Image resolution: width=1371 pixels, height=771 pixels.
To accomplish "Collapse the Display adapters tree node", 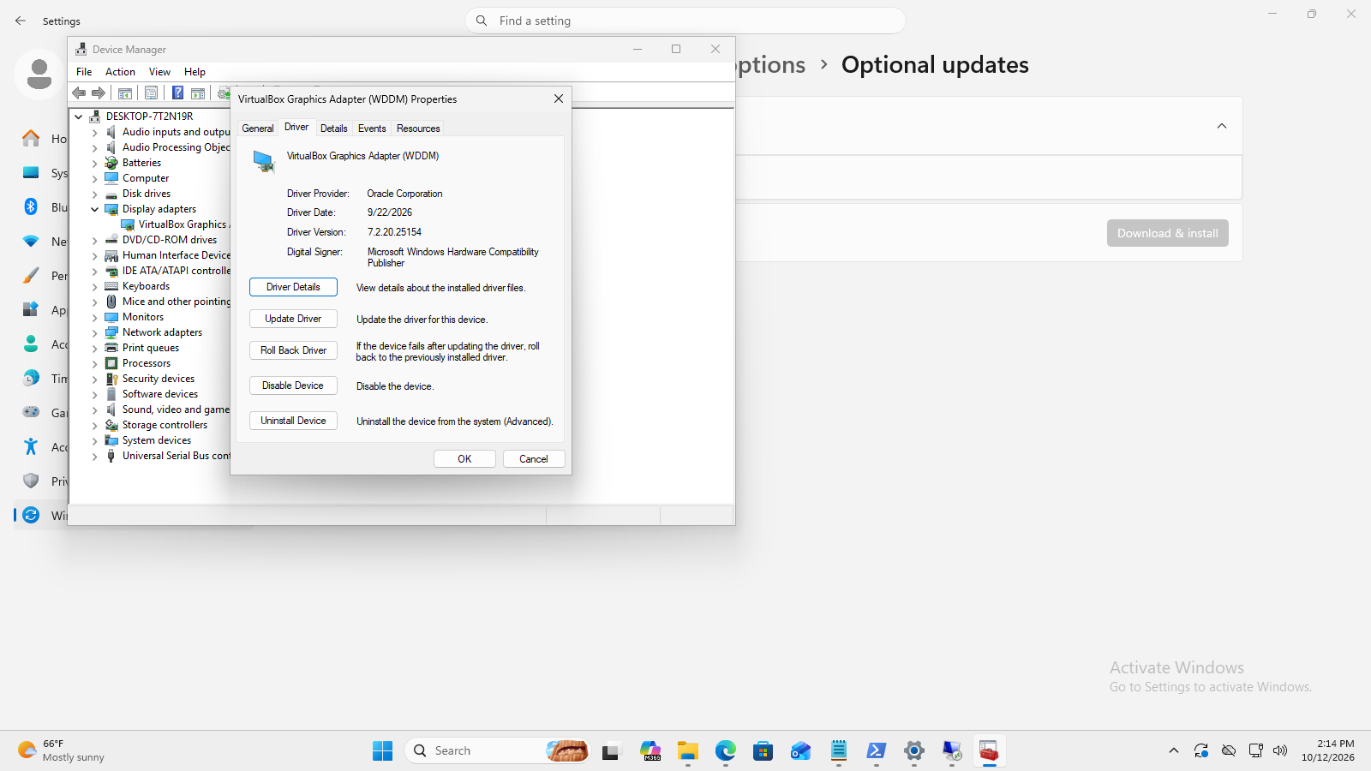I will click(x=95, y=209).
